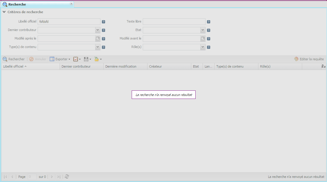
Task: Open the Exporter dropdown menu
Action: (60, 59)
